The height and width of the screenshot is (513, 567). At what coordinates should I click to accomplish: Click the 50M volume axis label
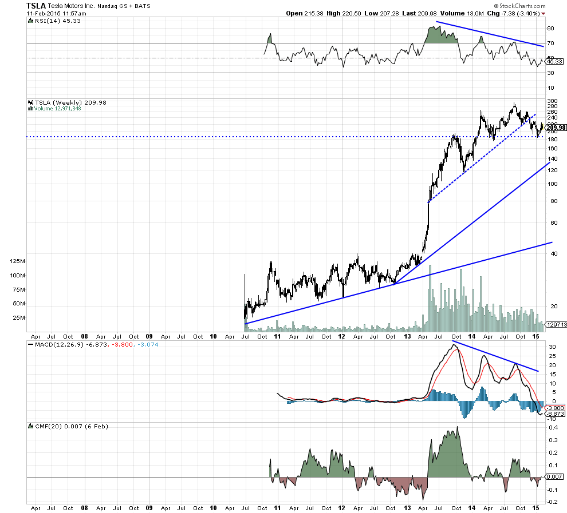[x=19, y=304]
